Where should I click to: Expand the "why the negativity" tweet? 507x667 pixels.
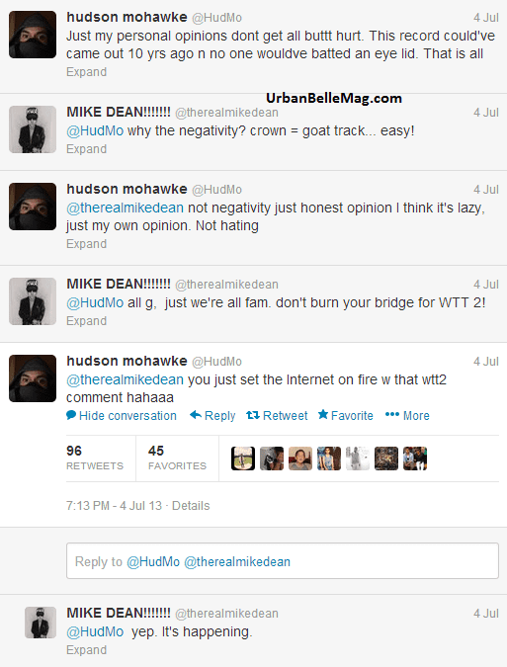(x=86, y=149)
